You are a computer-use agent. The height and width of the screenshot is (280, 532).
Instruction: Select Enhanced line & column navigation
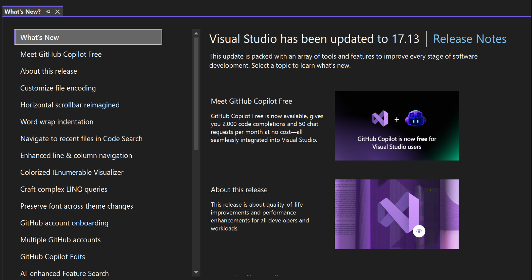pyautogui.click(x=76, y=156)
